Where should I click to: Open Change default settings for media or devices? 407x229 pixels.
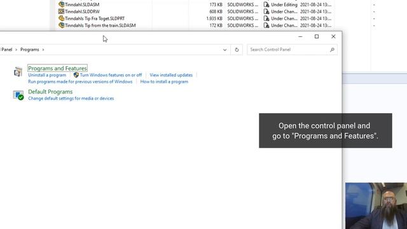click(x=71, y=99)
